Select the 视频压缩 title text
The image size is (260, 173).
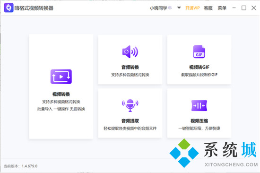click(x=199, y=121)
